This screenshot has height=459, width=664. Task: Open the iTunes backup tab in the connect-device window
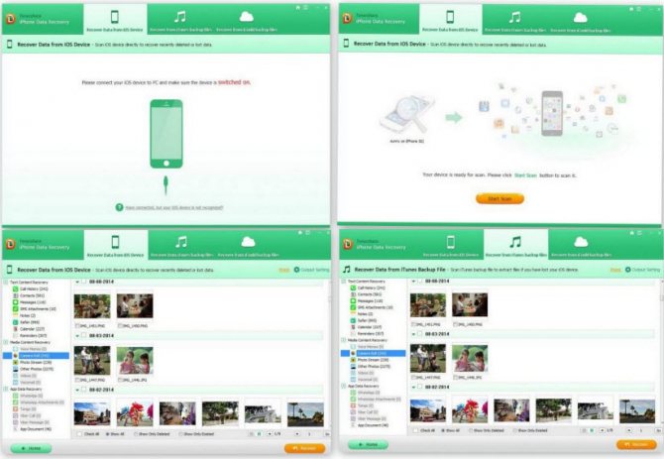(180, 20)
